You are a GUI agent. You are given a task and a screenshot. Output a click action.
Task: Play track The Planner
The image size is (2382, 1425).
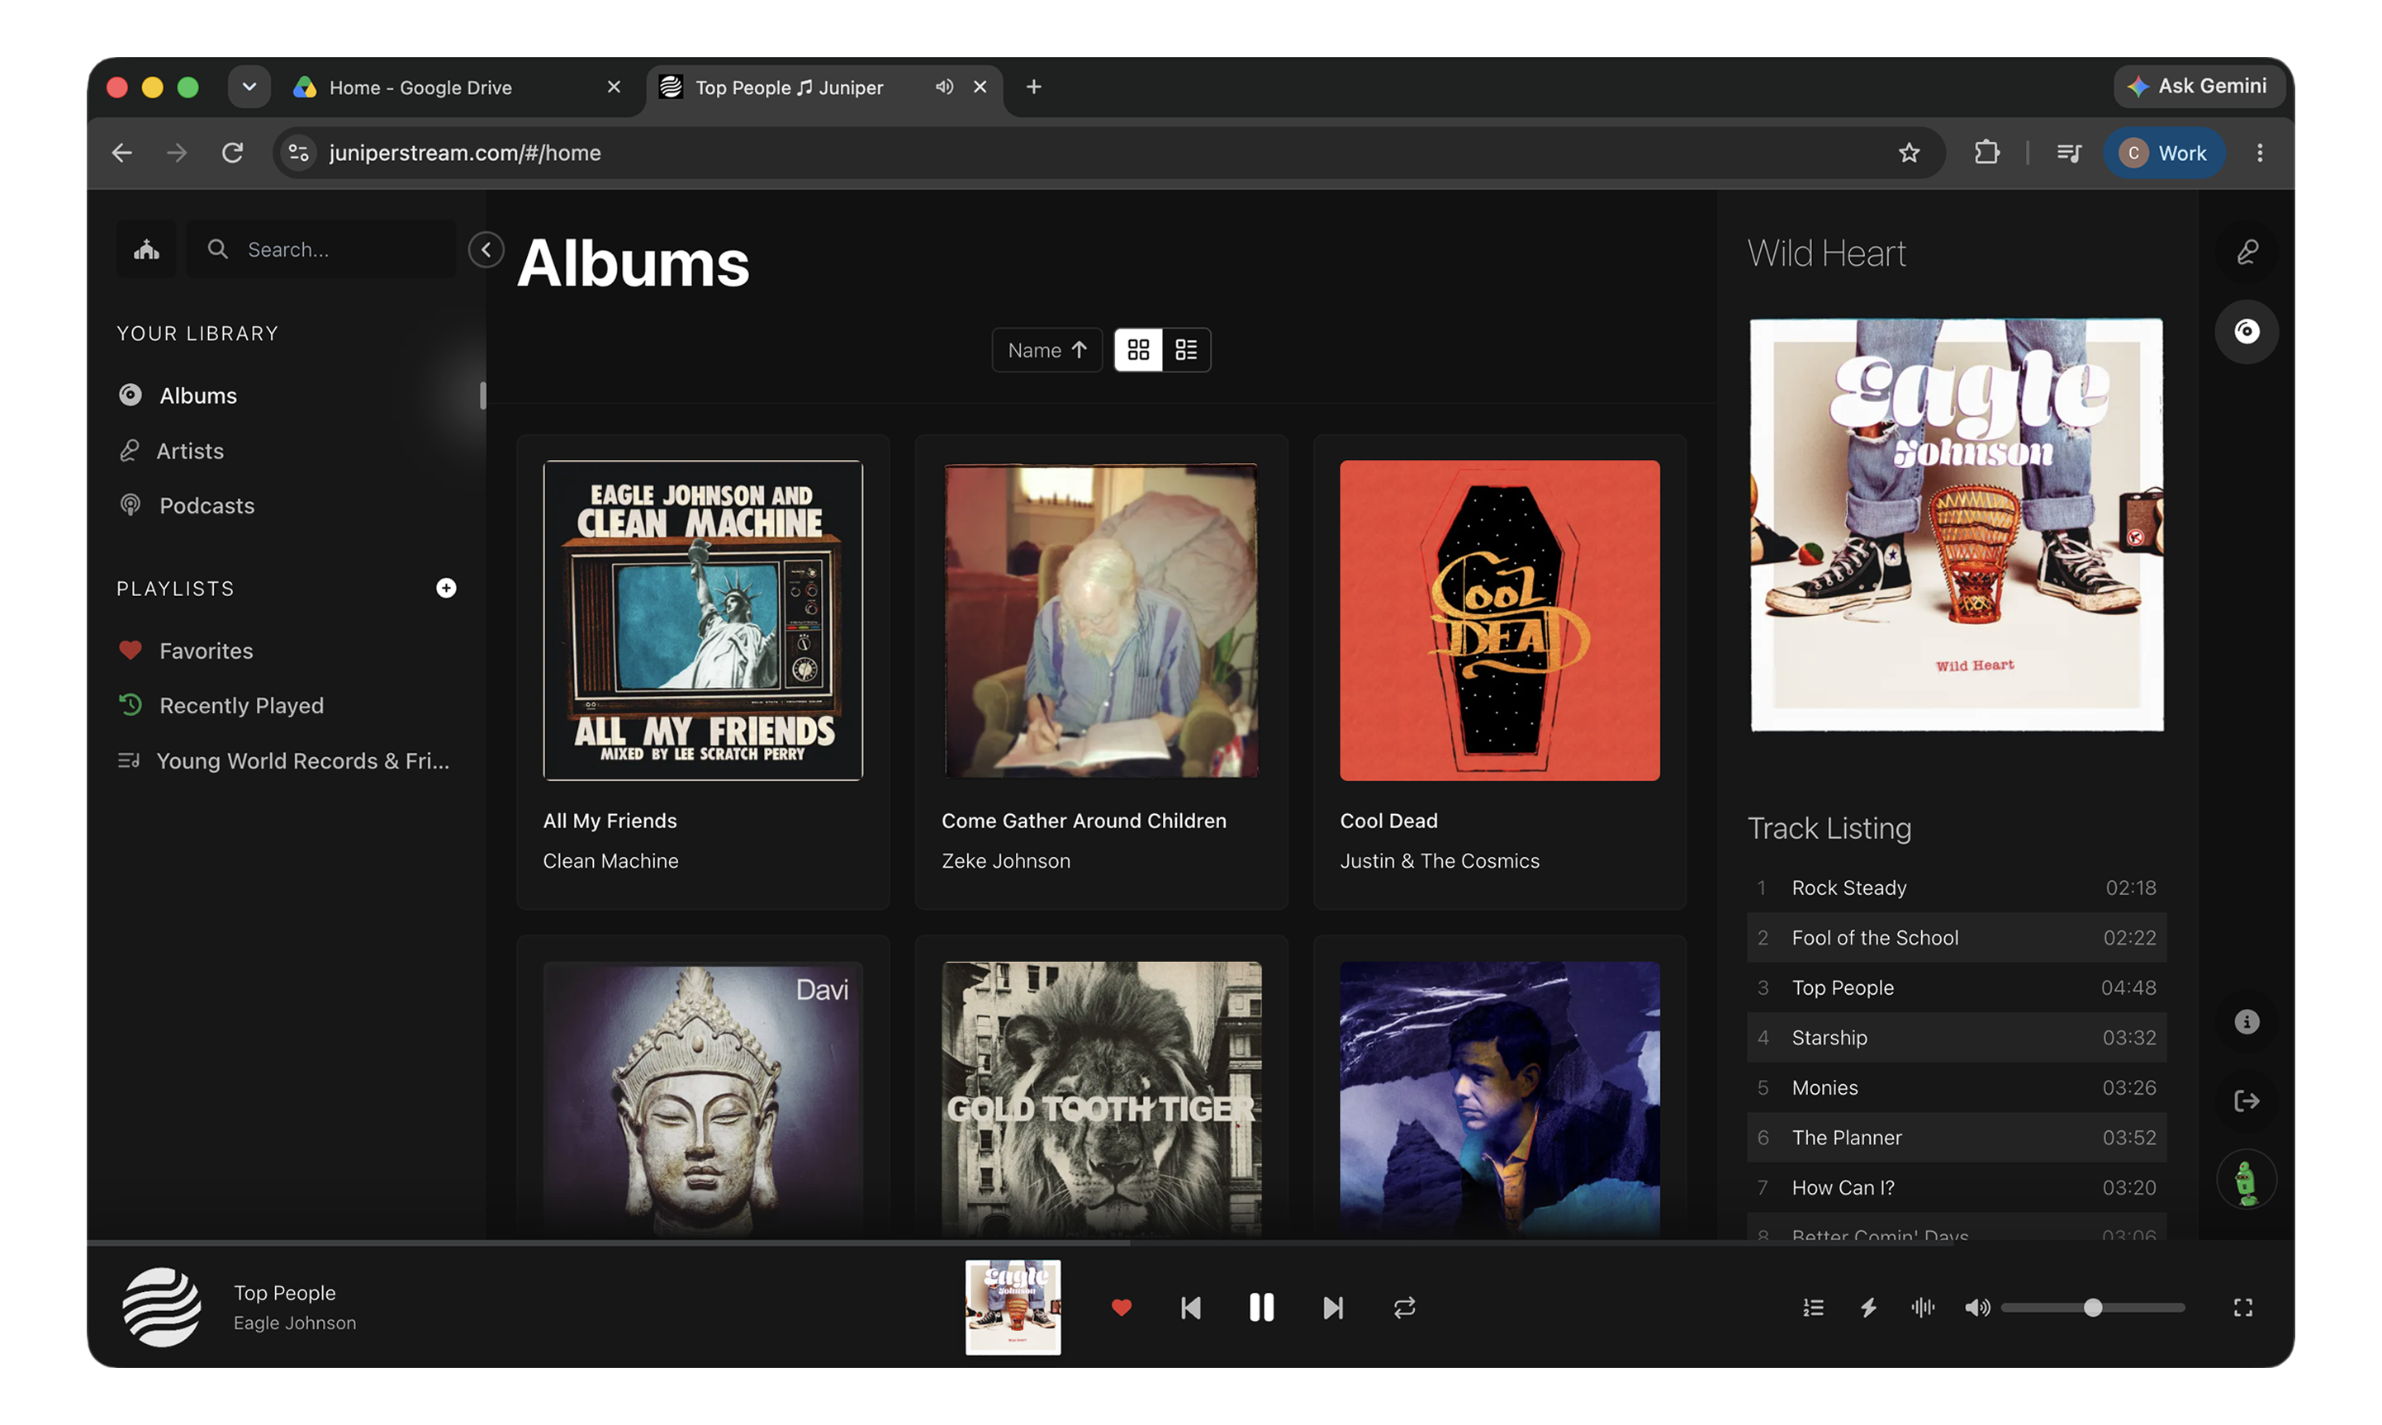(x=1956, y=1137)
